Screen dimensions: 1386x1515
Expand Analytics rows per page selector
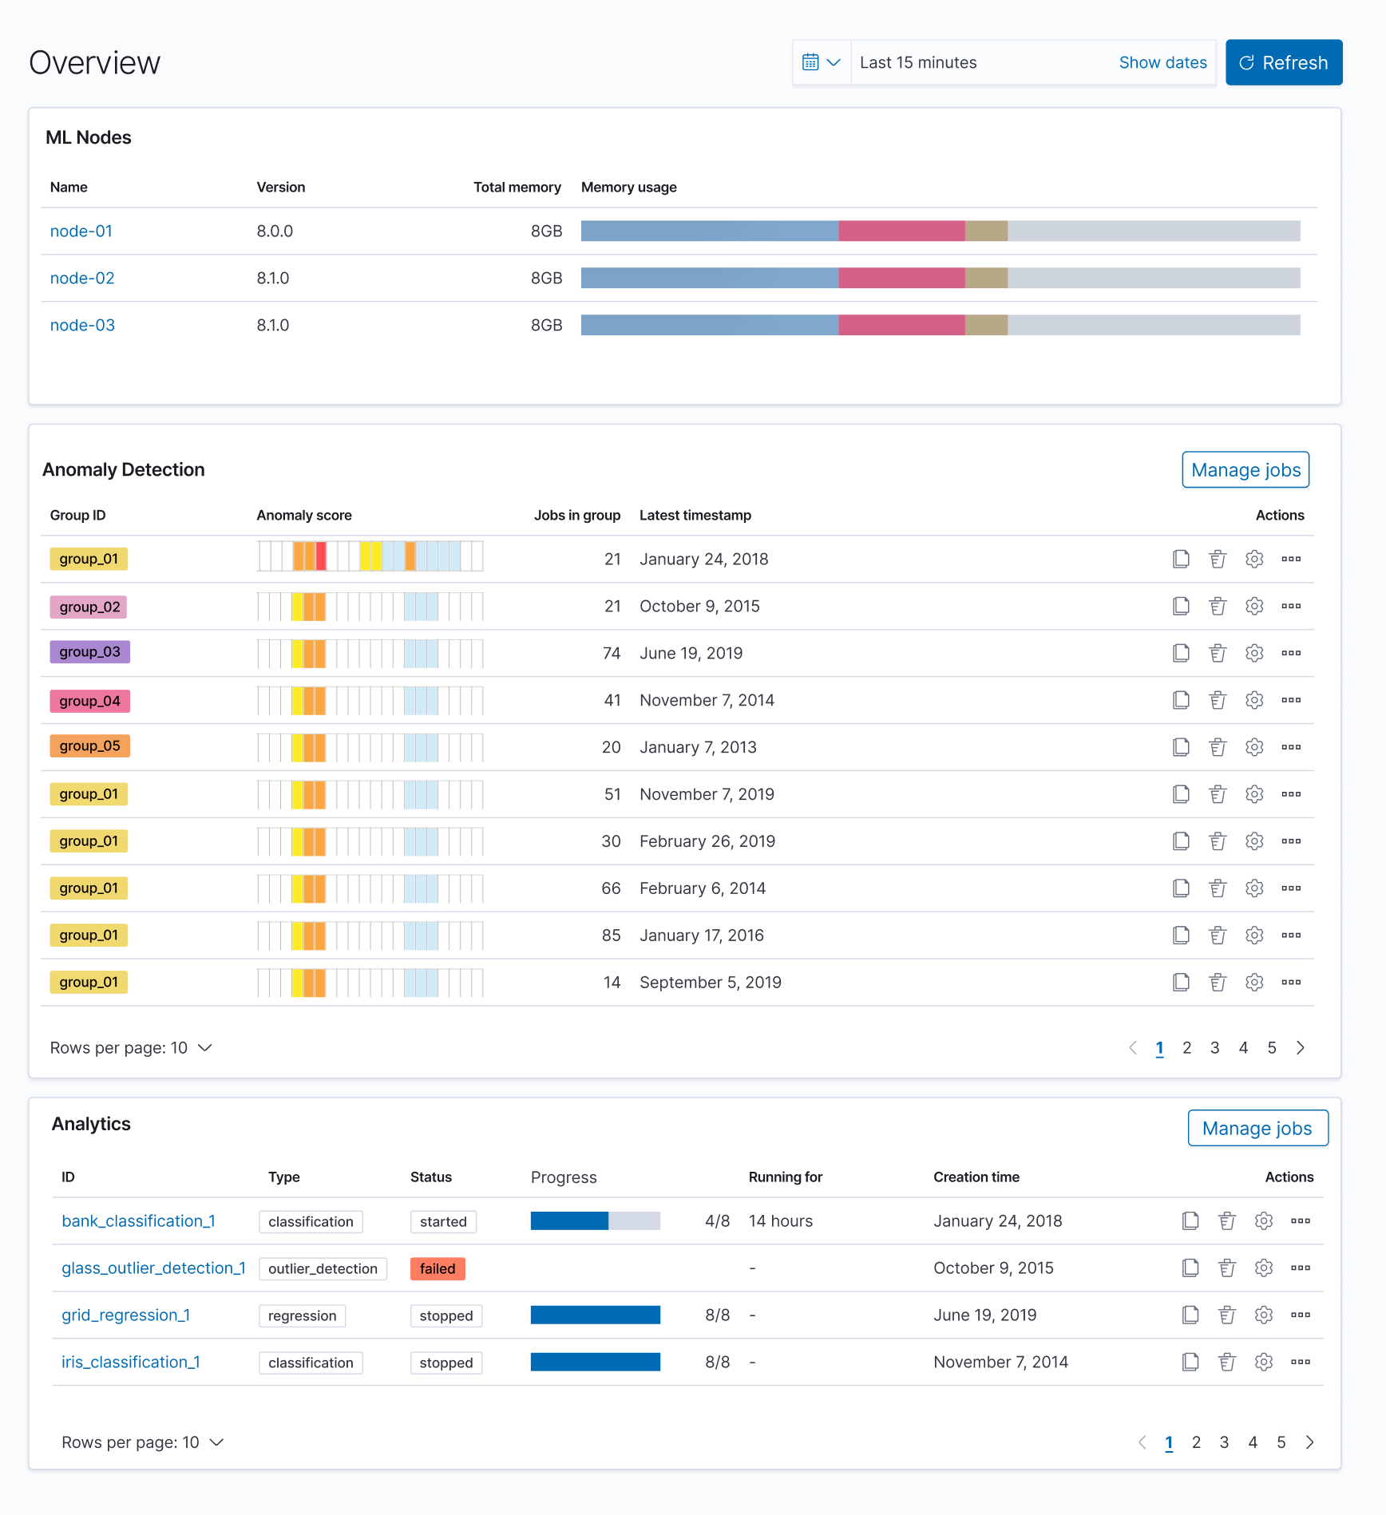[142, 1442]
